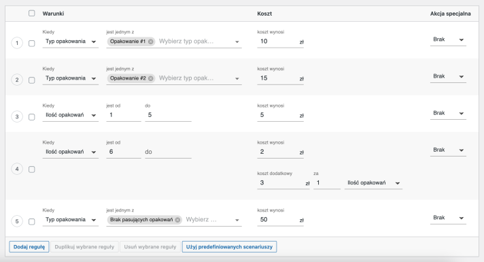Click the Dodaj regułę button
This screenshot has height=262, width=484.
[29, 247]
